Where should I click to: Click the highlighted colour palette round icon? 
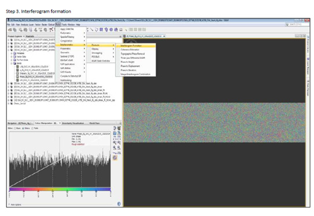click(x=115, y=158)
